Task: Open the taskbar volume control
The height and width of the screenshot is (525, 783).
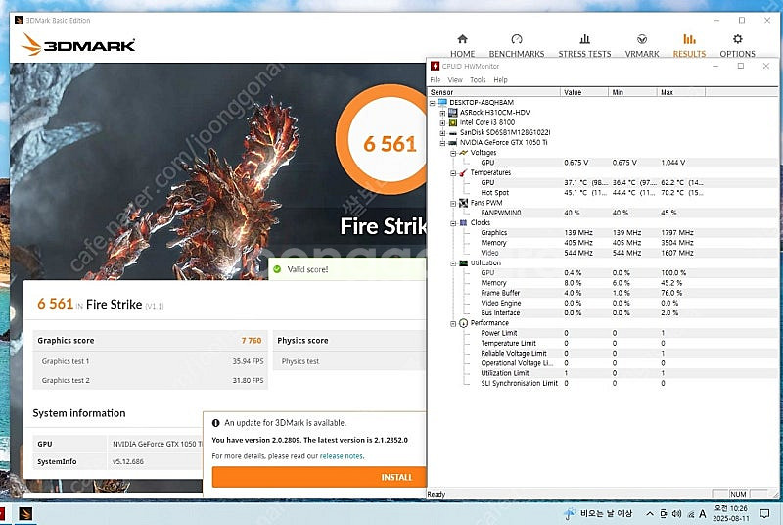Action: 676,513
